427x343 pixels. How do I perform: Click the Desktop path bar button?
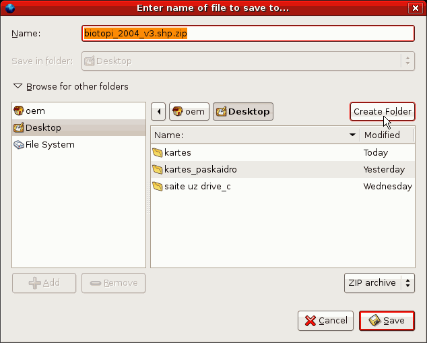(x=243, y=111)
